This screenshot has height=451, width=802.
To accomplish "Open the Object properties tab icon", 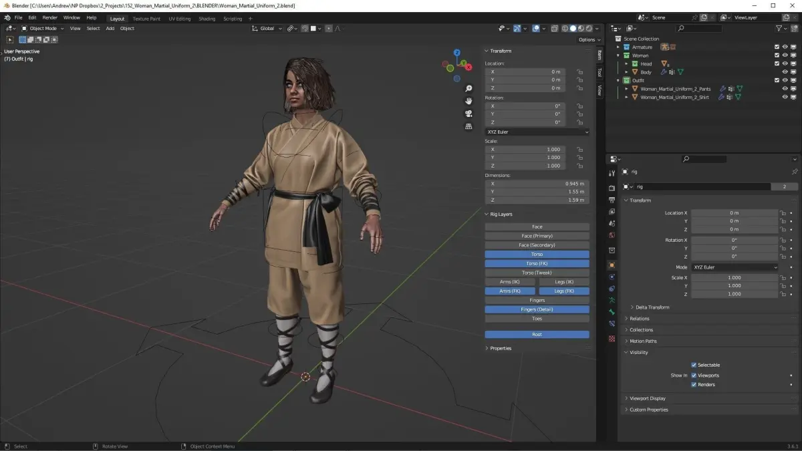I will (x=612, y=265).
